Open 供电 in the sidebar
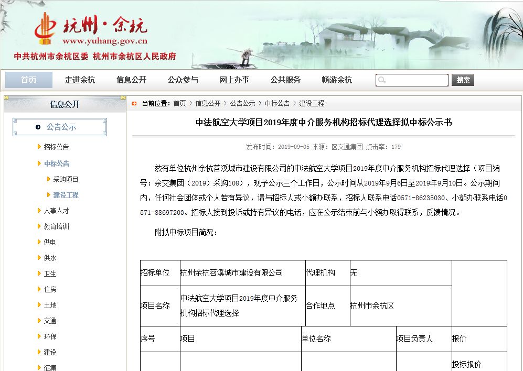The height and width of the screenshot is (371, 523). point(50,242)
